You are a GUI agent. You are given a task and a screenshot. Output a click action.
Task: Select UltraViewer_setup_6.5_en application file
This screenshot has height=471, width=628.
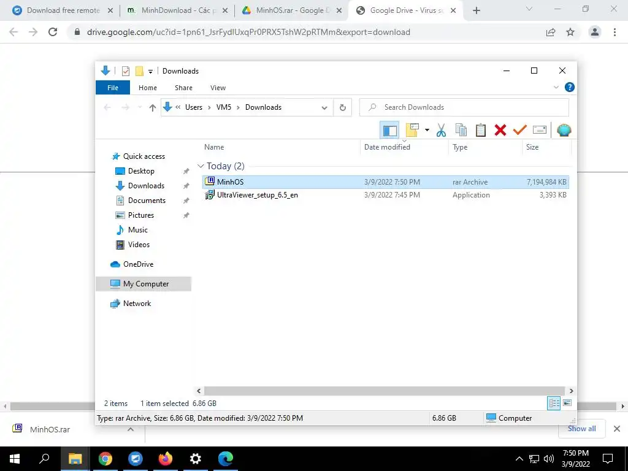(386, 195)
